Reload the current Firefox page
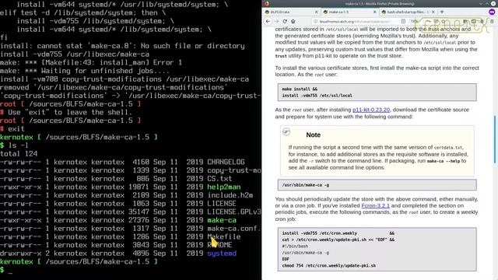 [285, 21]
